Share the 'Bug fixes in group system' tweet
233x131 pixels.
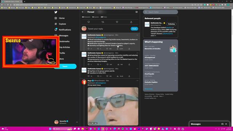click(129, 76)
